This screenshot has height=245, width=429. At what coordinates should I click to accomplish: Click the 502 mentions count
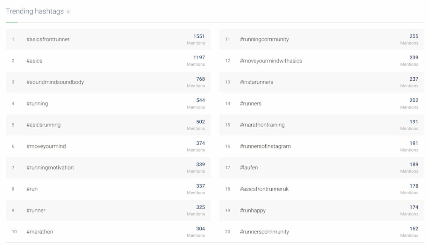point(200,122)
